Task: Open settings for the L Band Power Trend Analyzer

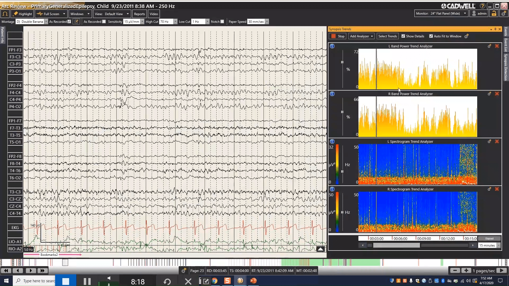Action: 489,46
